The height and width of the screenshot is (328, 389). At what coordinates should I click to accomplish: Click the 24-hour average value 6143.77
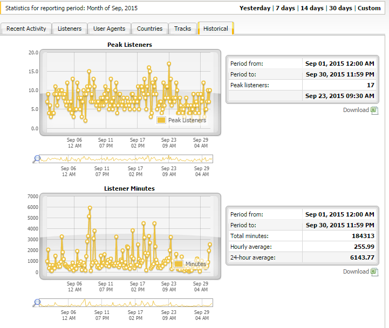click(x=362, y=257)
